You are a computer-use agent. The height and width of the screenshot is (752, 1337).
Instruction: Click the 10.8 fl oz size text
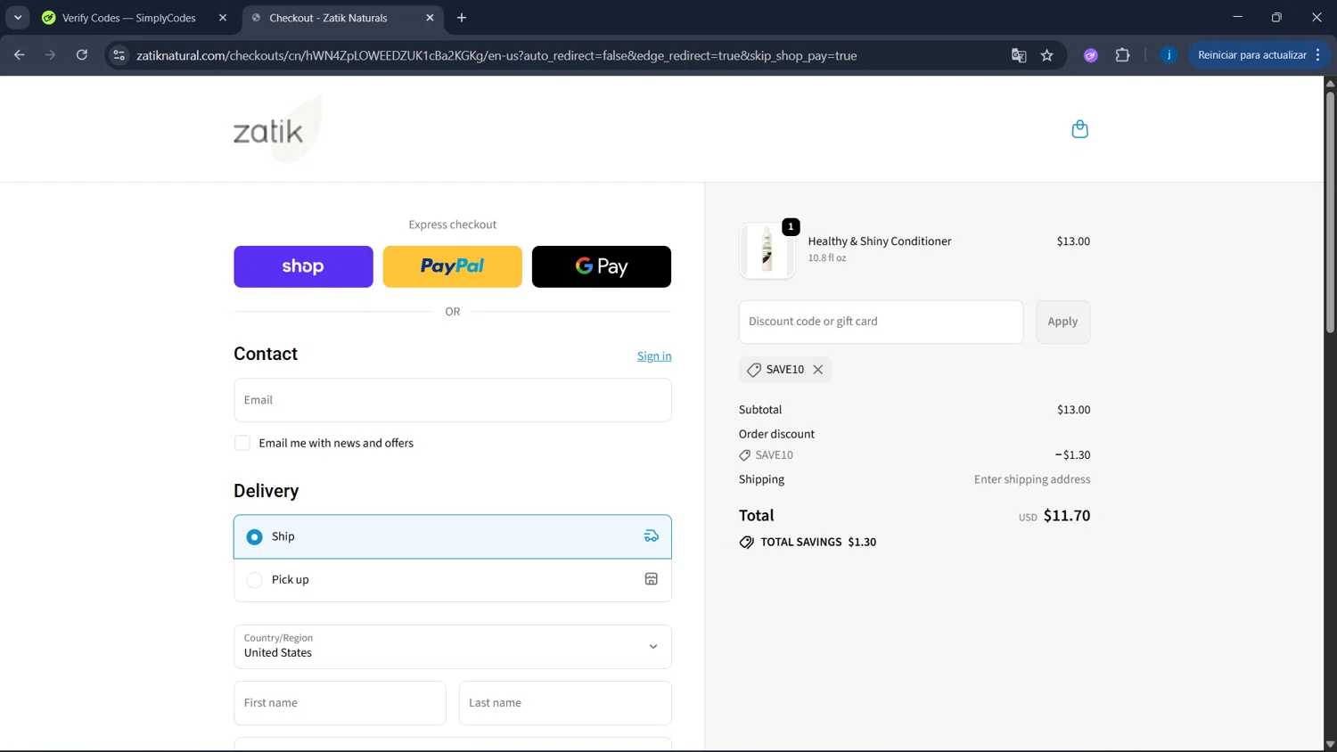point(827,258)
